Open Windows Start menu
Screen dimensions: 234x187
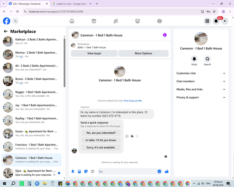point(4,184)
